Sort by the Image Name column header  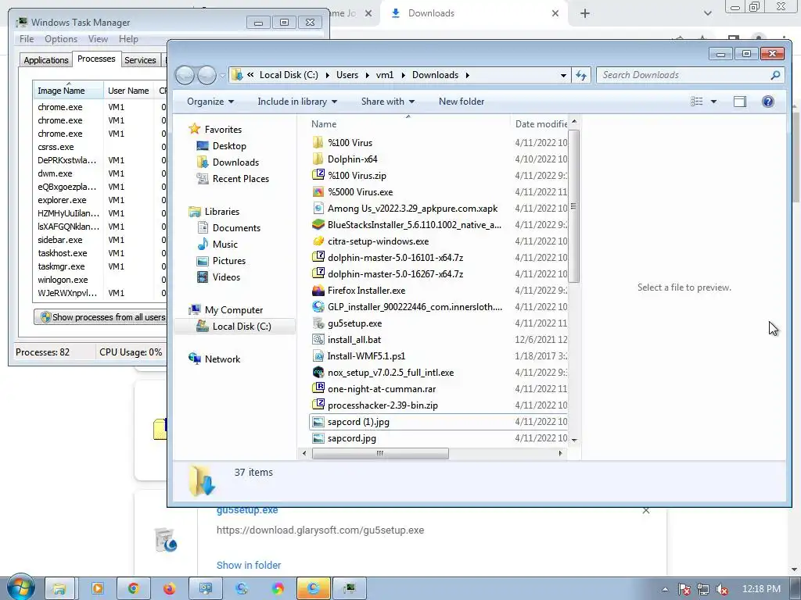[68, 91]
